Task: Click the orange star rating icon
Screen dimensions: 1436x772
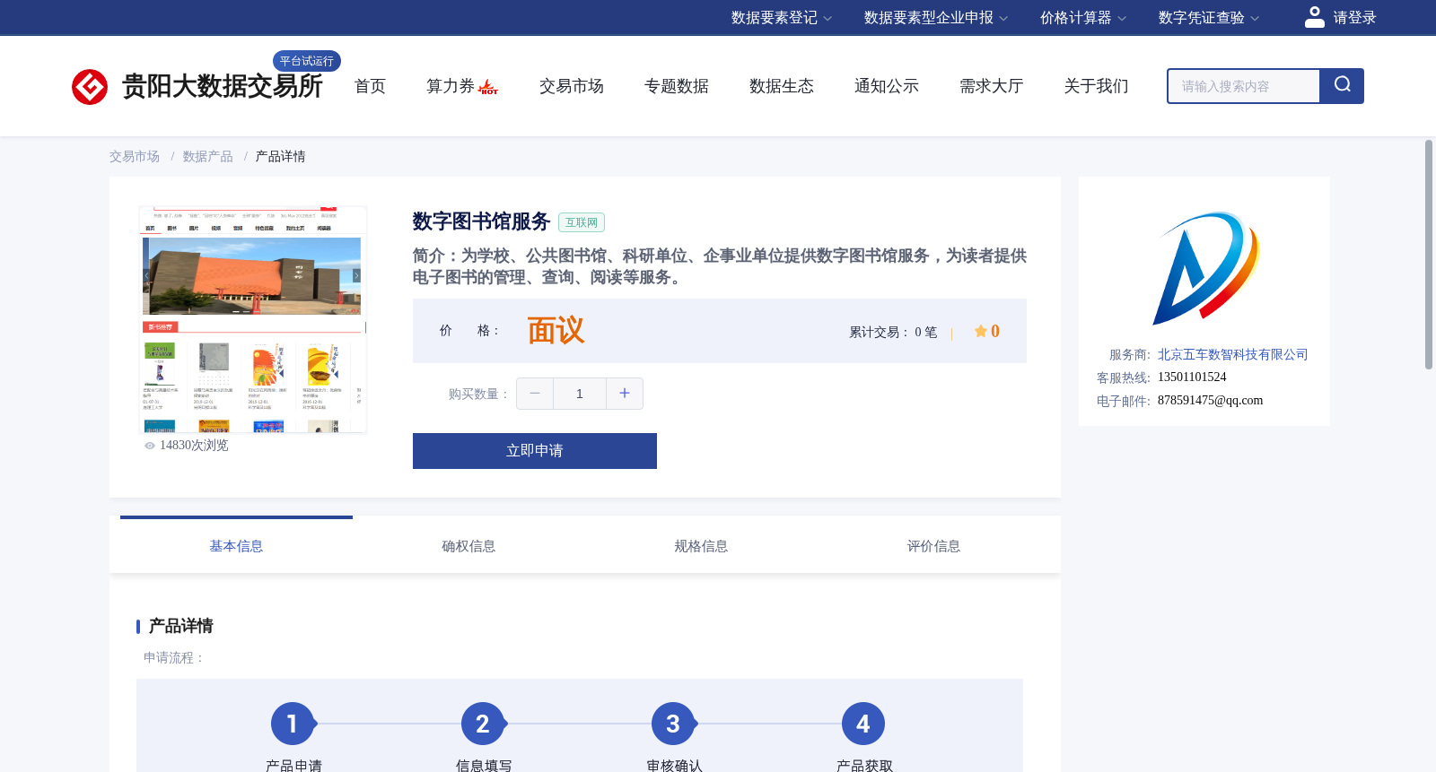Action: [x=980, y=331]
